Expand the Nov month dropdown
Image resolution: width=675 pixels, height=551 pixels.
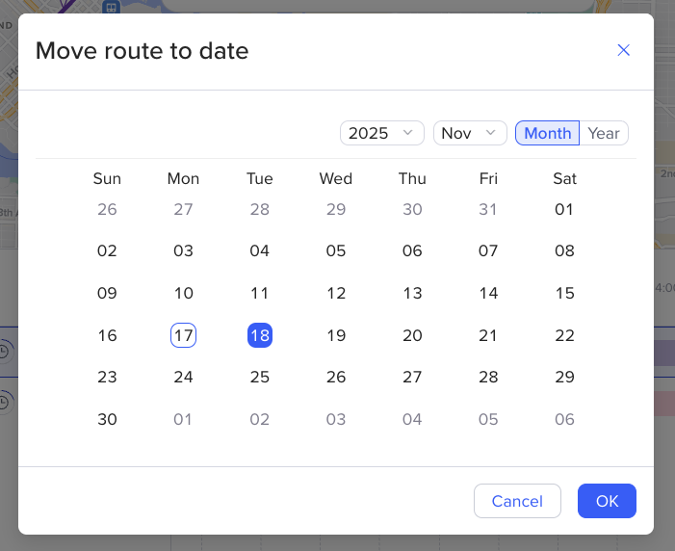tap(470, 133)
